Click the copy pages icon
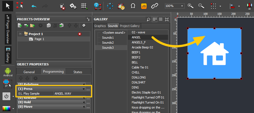 click(49, 25)
